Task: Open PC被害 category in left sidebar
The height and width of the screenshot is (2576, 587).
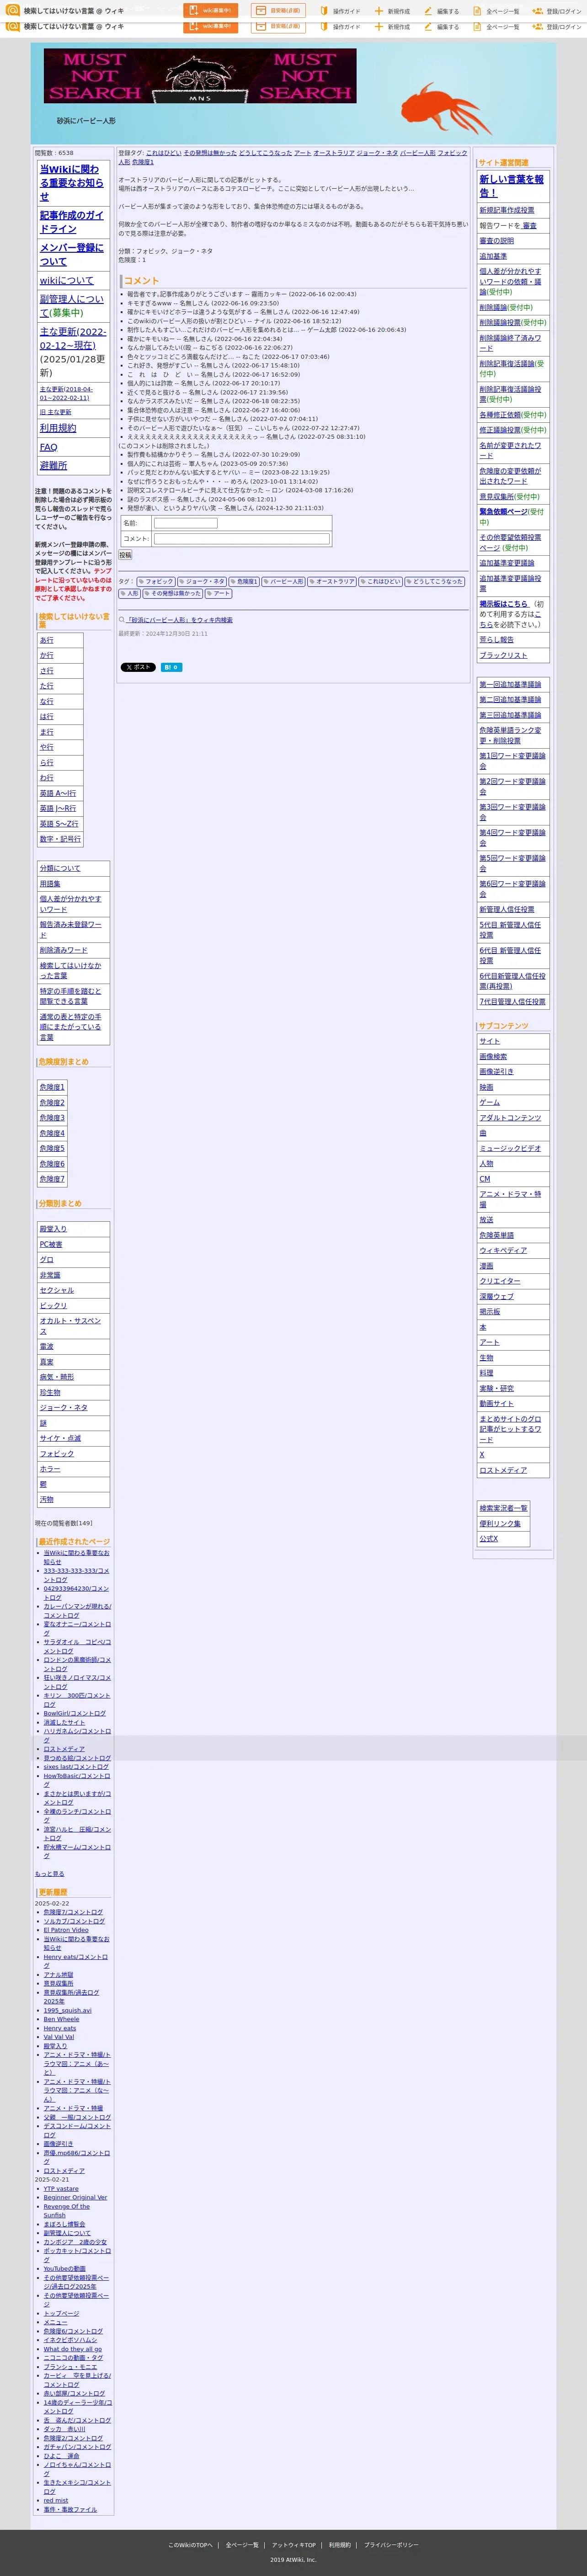Action: [51, 1244]
